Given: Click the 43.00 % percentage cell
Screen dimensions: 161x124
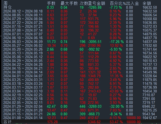Looking at the screenshot, I should point(116,91).
